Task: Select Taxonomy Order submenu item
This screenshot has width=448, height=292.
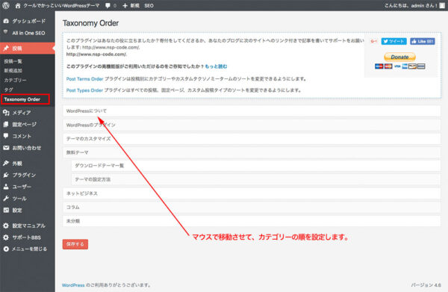Action: [25, 99]
